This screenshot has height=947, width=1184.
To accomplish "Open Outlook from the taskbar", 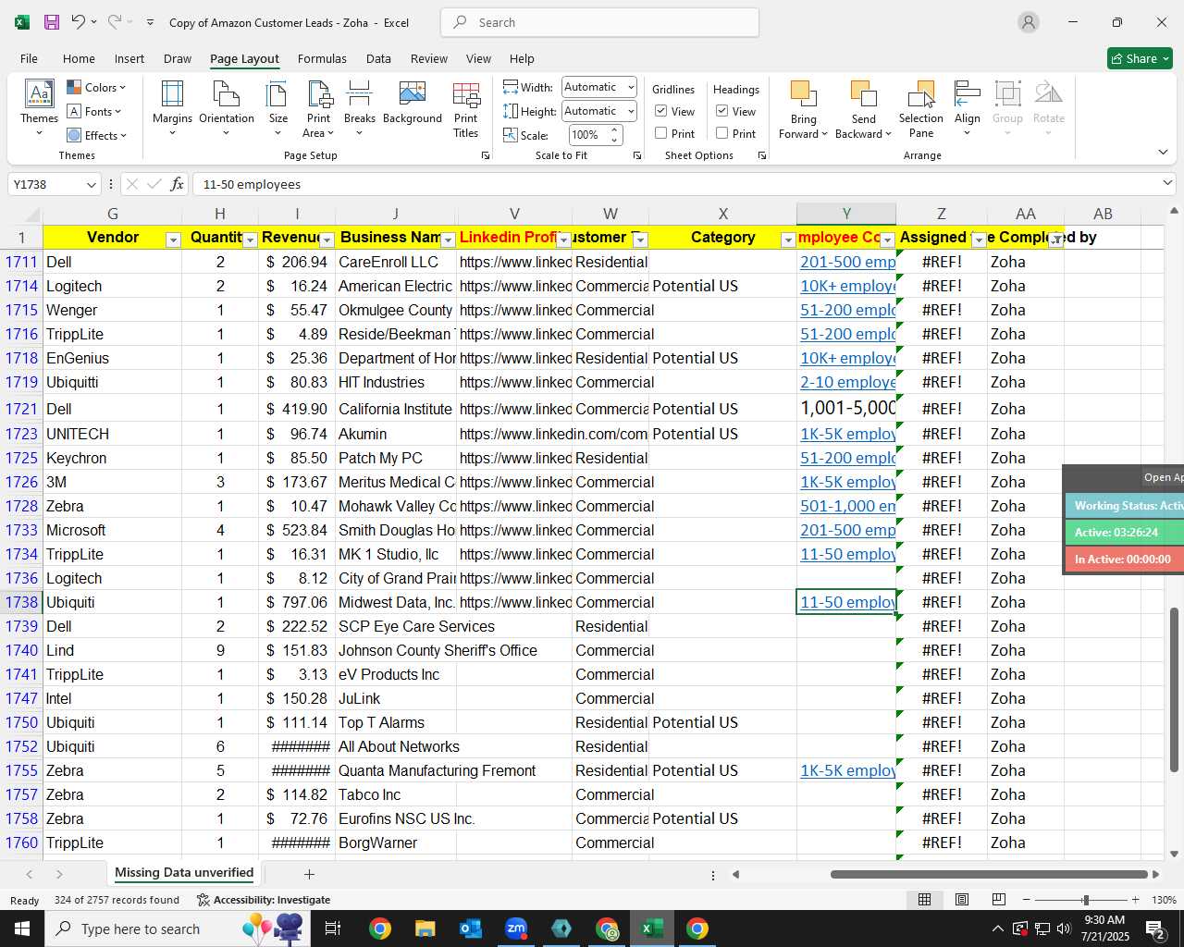I will 471,929.
